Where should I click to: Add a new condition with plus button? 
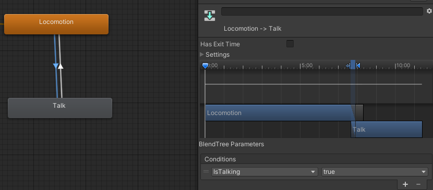[x=405, y=184]
